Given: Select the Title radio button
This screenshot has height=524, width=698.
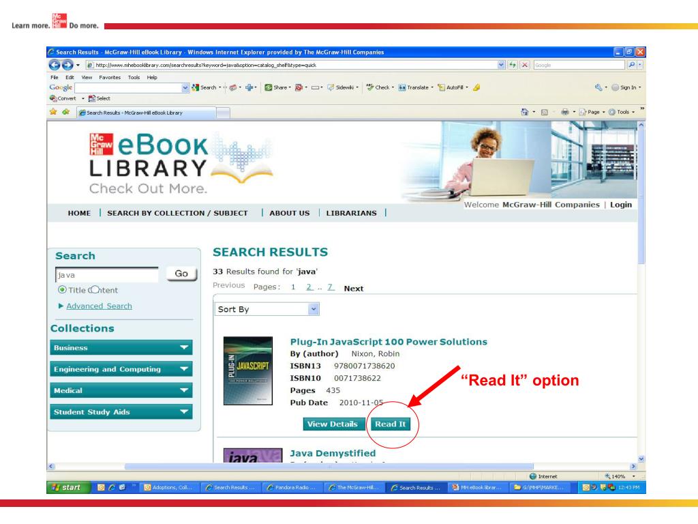Looking at the screenshot, I should [x=62, y=289].
